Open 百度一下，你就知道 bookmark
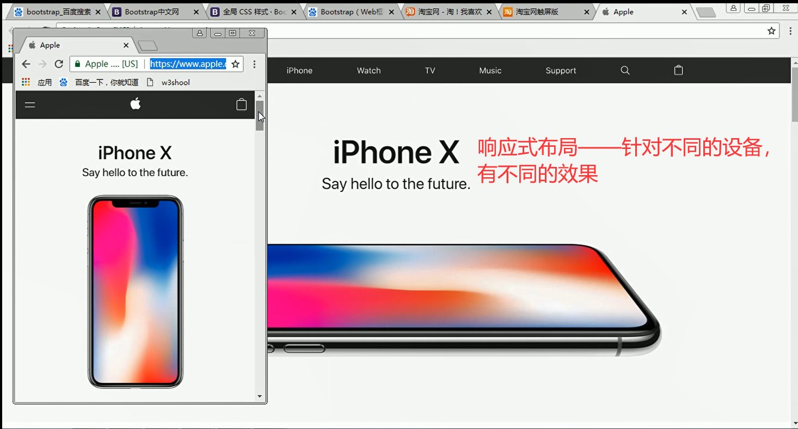798x429 pixels. pos(99,82)
